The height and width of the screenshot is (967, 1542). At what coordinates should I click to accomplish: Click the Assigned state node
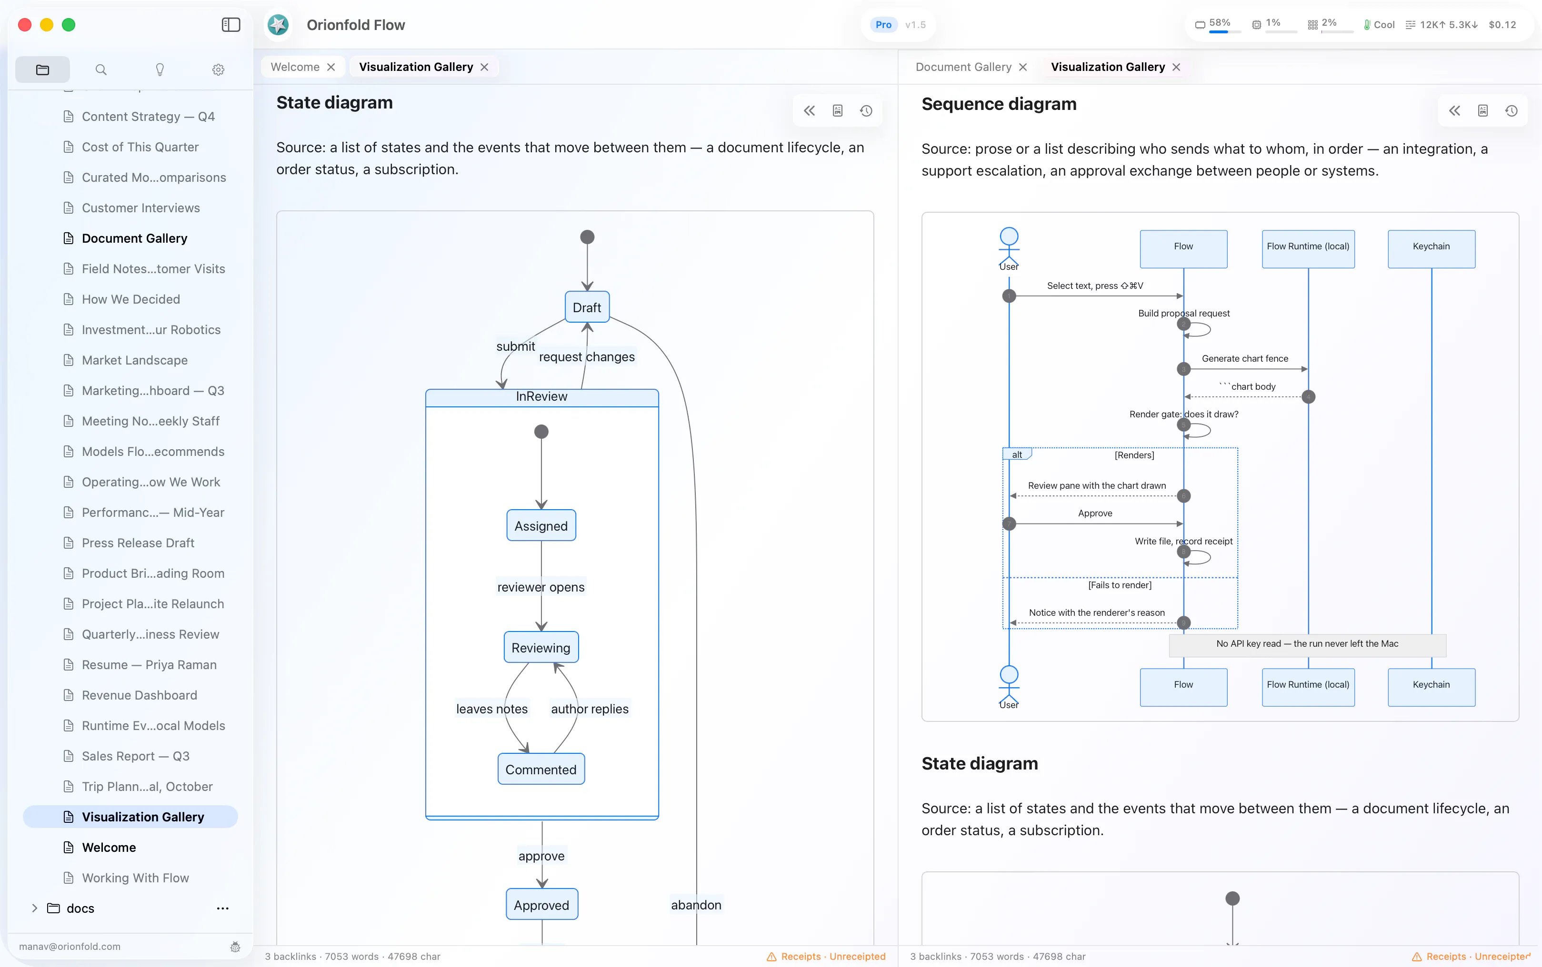pyautogui.click(x=541, y=526)
